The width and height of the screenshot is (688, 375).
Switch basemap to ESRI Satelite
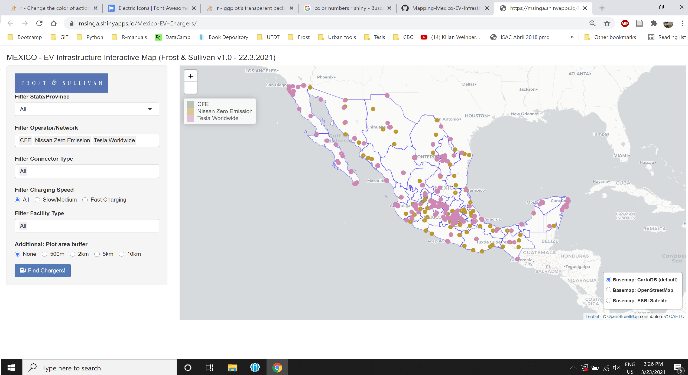click(609, 300)
